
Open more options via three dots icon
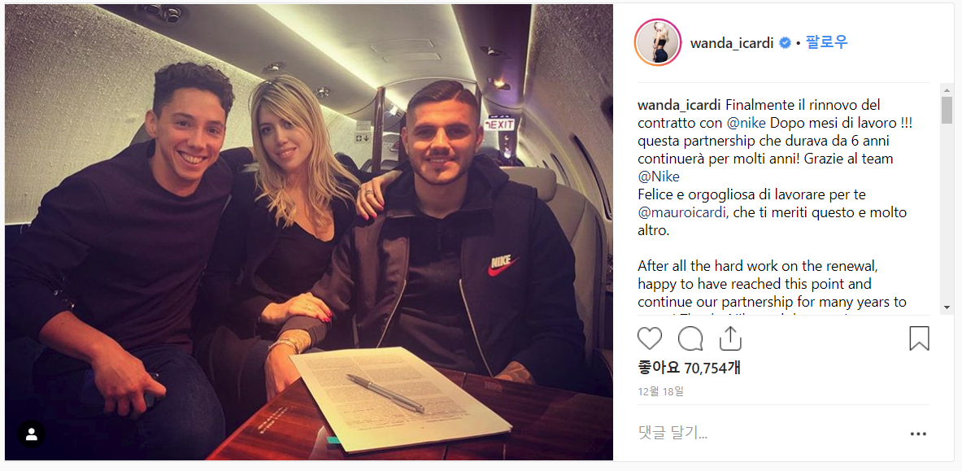click(x=918, y=434)
